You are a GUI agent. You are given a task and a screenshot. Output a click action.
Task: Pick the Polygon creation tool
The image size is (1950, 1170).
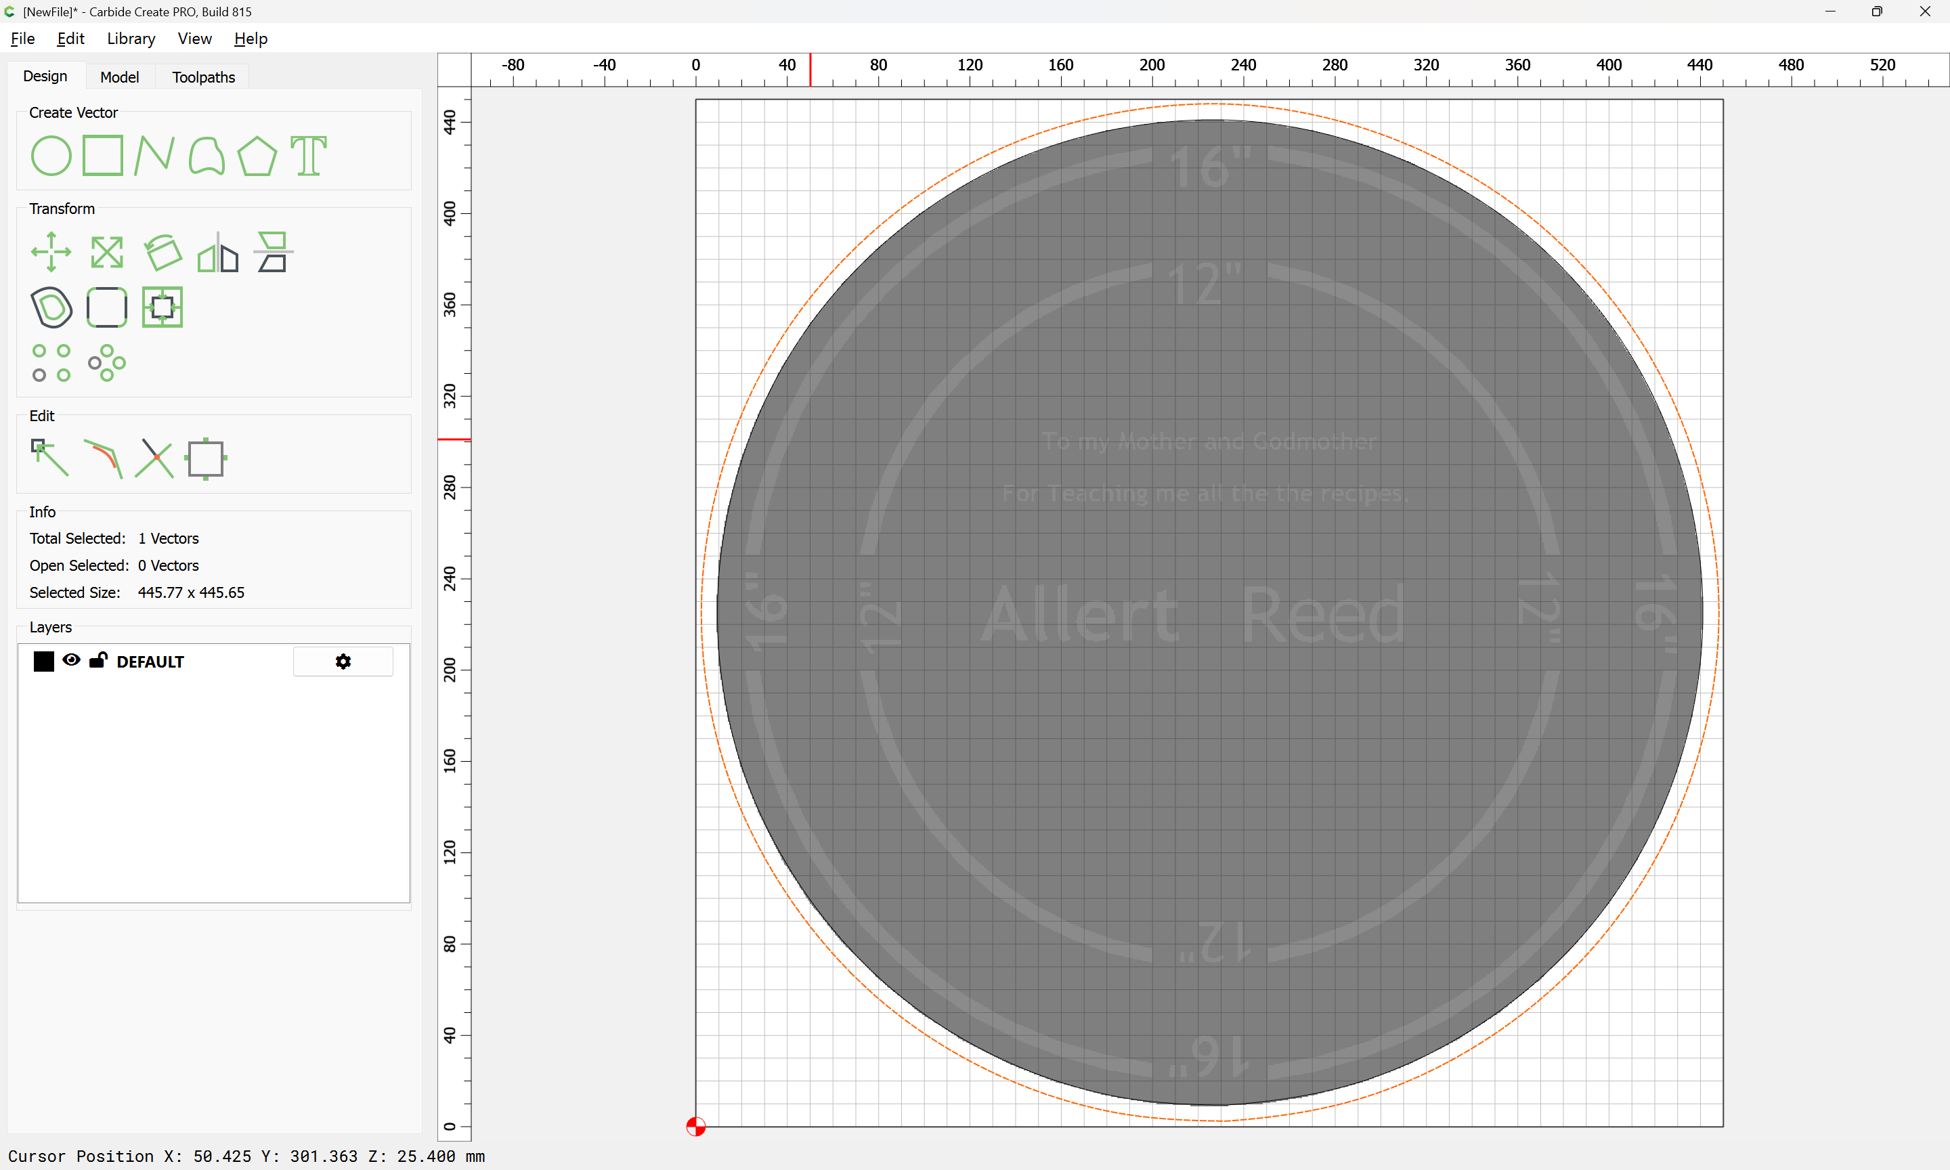click(x=257, y=155)
